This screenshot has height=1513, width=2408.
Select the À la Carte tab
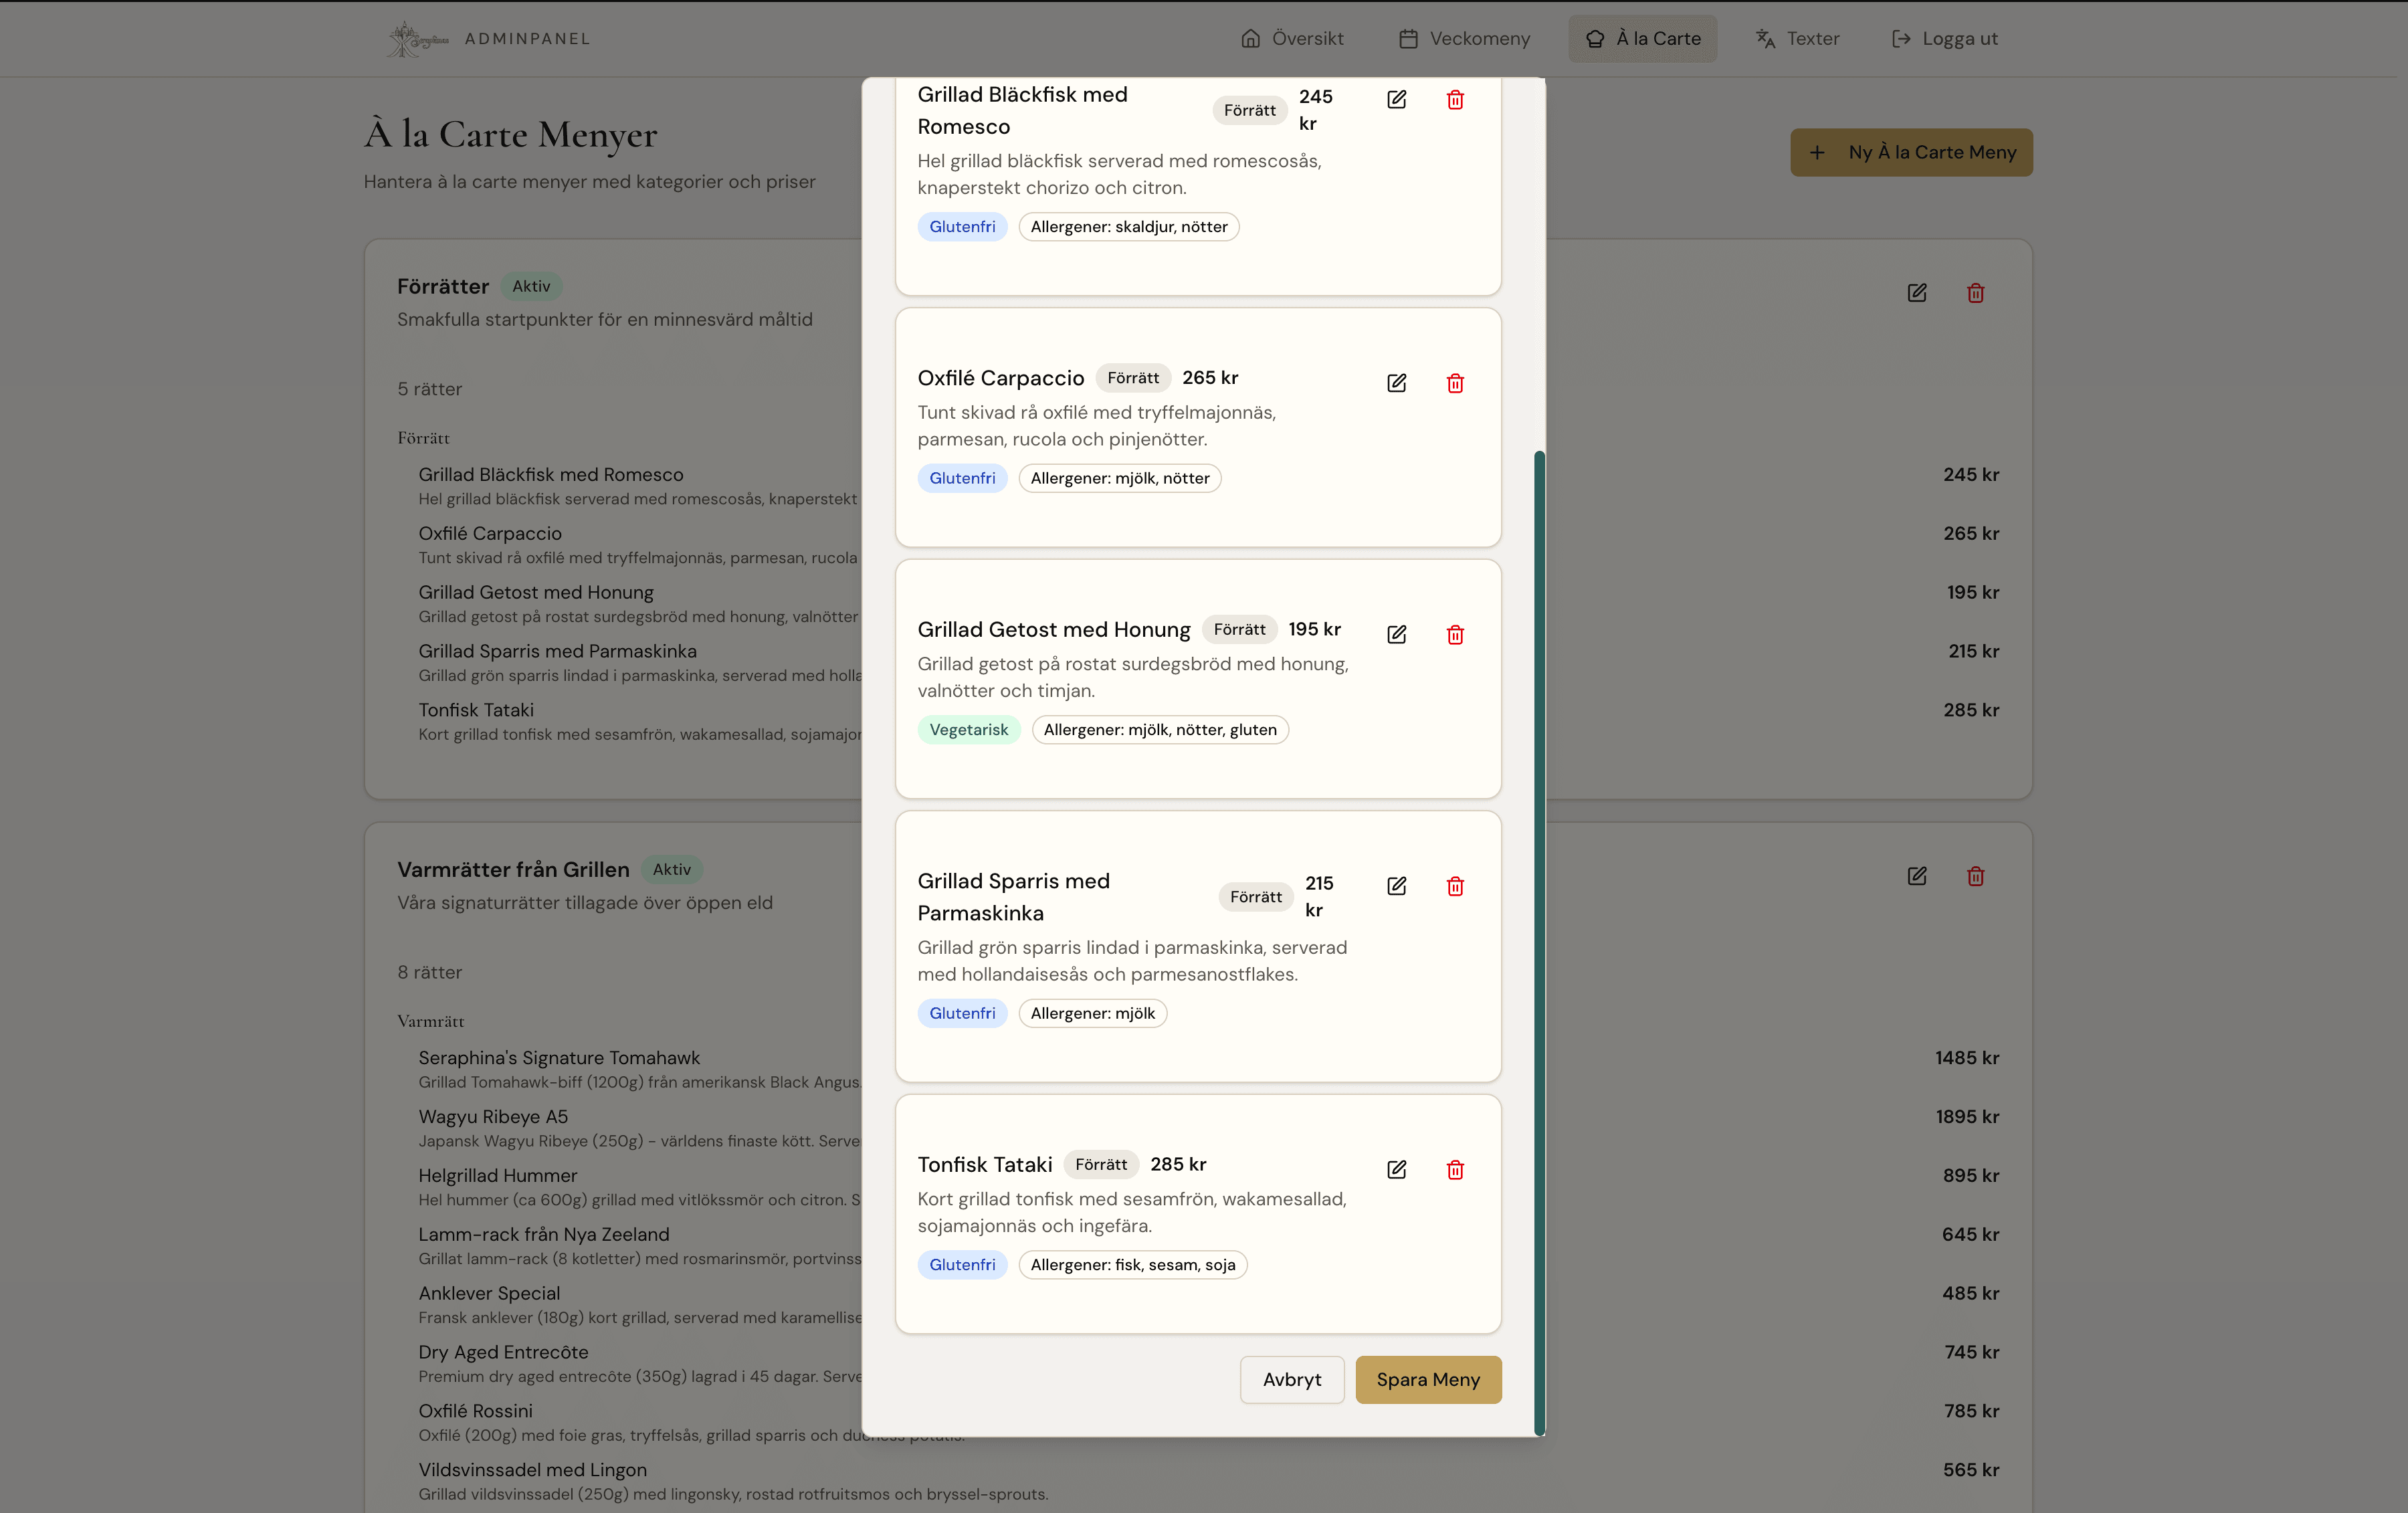pyautogui.click(x=1642, y=39)
